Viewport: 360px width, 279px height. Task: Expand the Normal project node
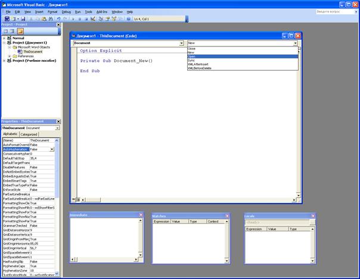[x=4, y=38]
